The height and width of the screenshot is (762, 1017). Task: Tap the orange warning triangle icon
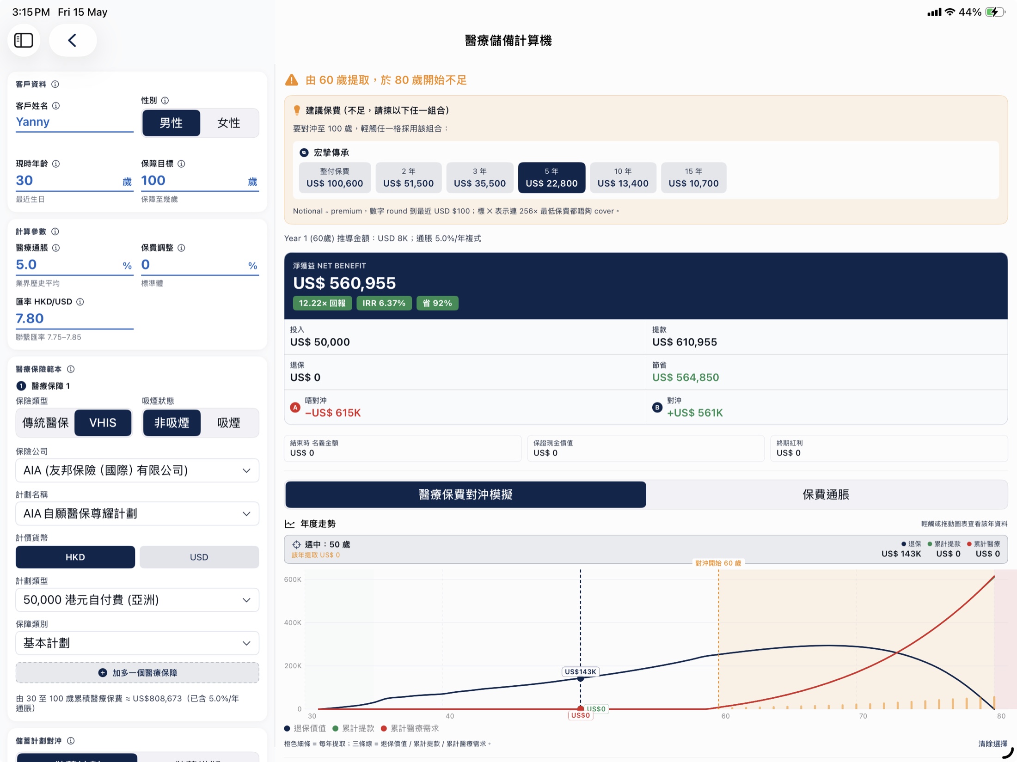[292, 80]
